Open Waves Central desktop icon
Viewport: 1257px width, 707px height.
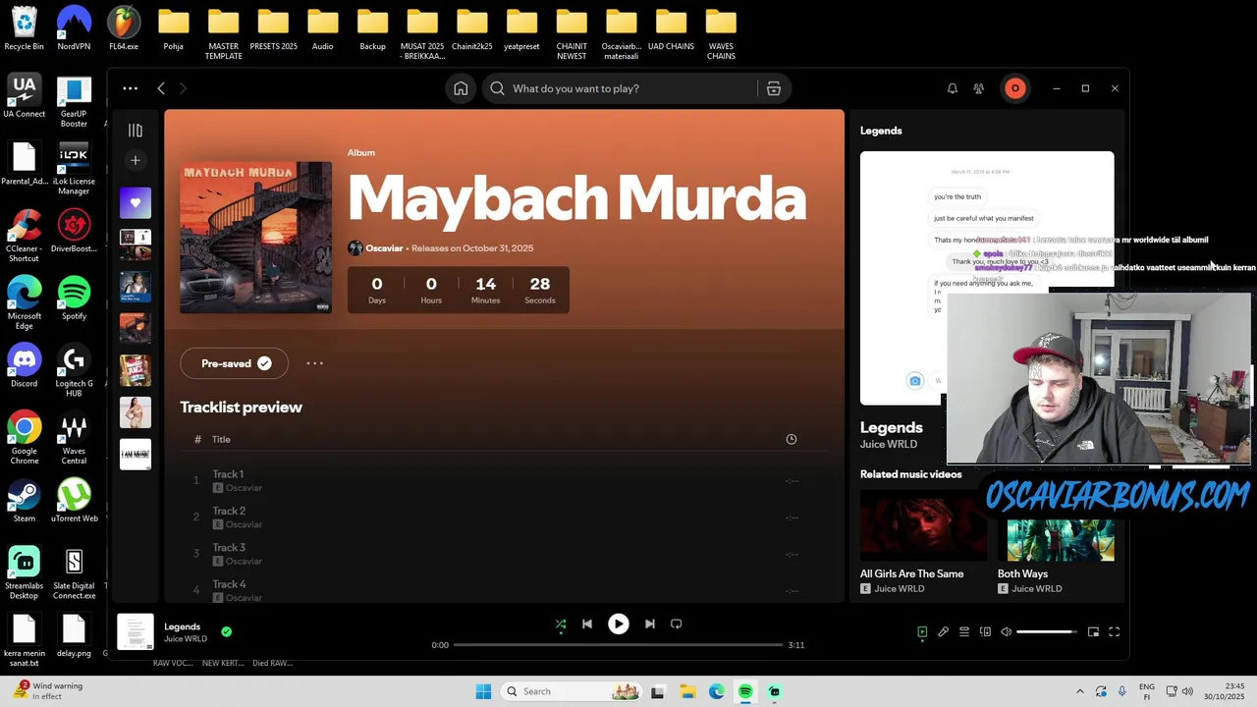(x=74, y=439)
